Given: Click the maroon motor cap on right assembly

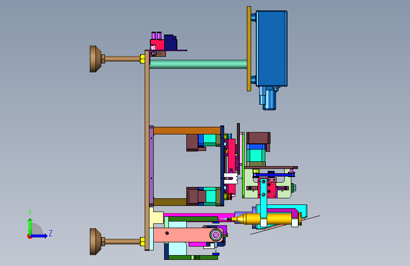Looking at the screenshot, I should [x=258, y=138].
